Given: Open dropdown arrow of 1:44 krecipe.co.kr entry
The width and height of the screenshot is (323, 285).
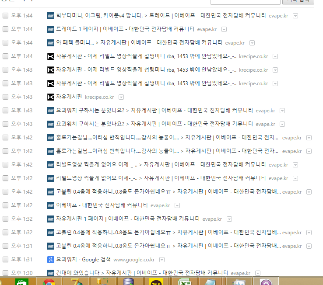Looking at the screenshot, I should 275,56.
